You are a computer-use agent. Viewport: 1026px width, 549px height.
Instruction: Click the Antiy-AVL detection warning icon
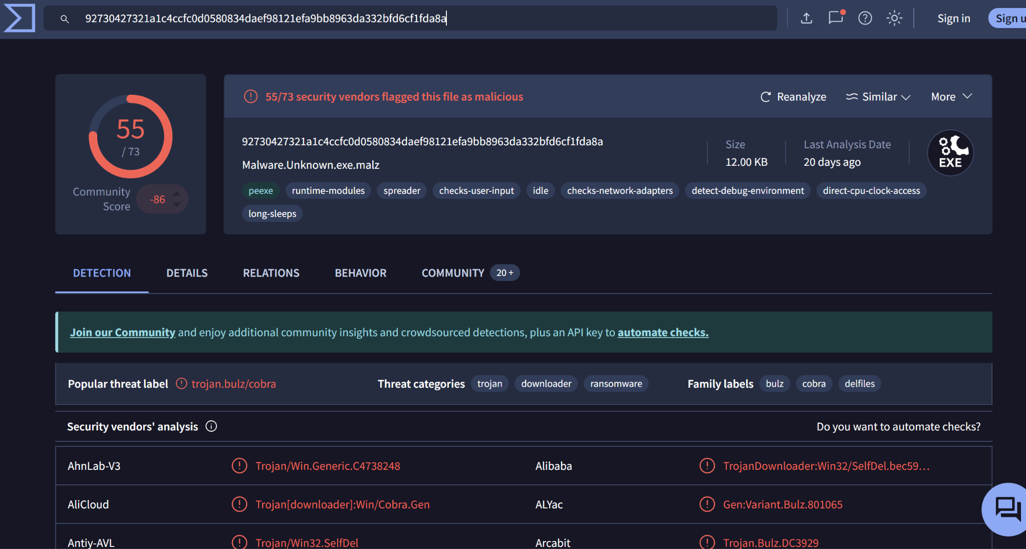point(239,542)
